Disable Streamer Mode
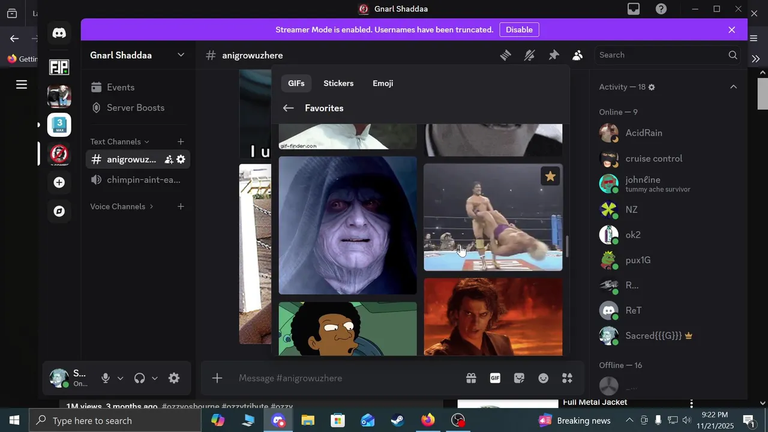The height and width of the screenshot is (432, 768). coord(519,30)
